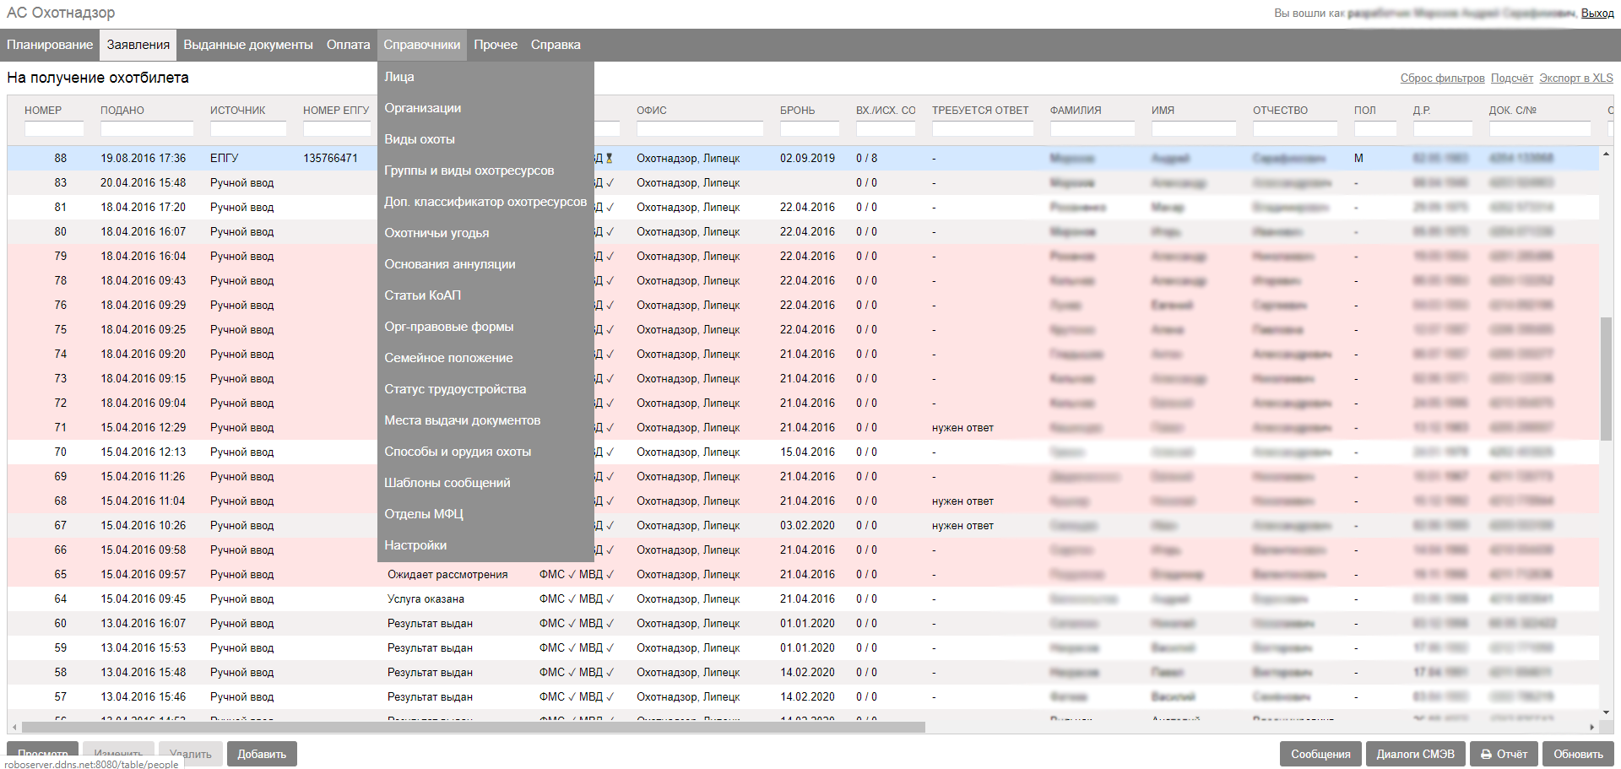Open Выданные документы menu

[248, 45]
